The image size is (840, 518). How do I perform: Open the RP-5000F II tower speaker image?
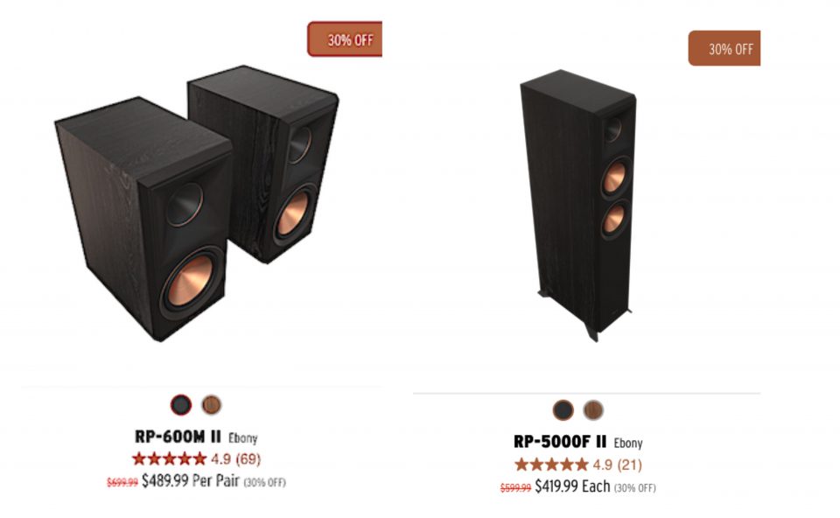578,205
